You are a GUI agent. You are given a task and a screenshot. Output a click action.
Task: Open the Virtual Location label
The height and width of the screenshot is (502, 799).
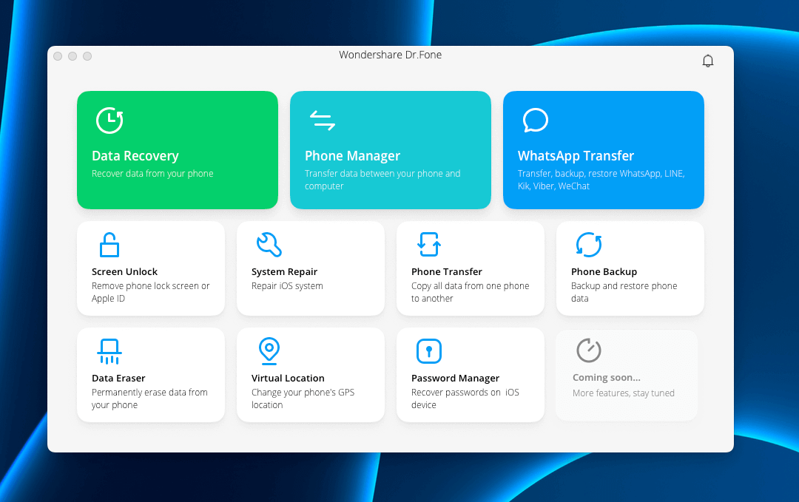click(288, 378)
